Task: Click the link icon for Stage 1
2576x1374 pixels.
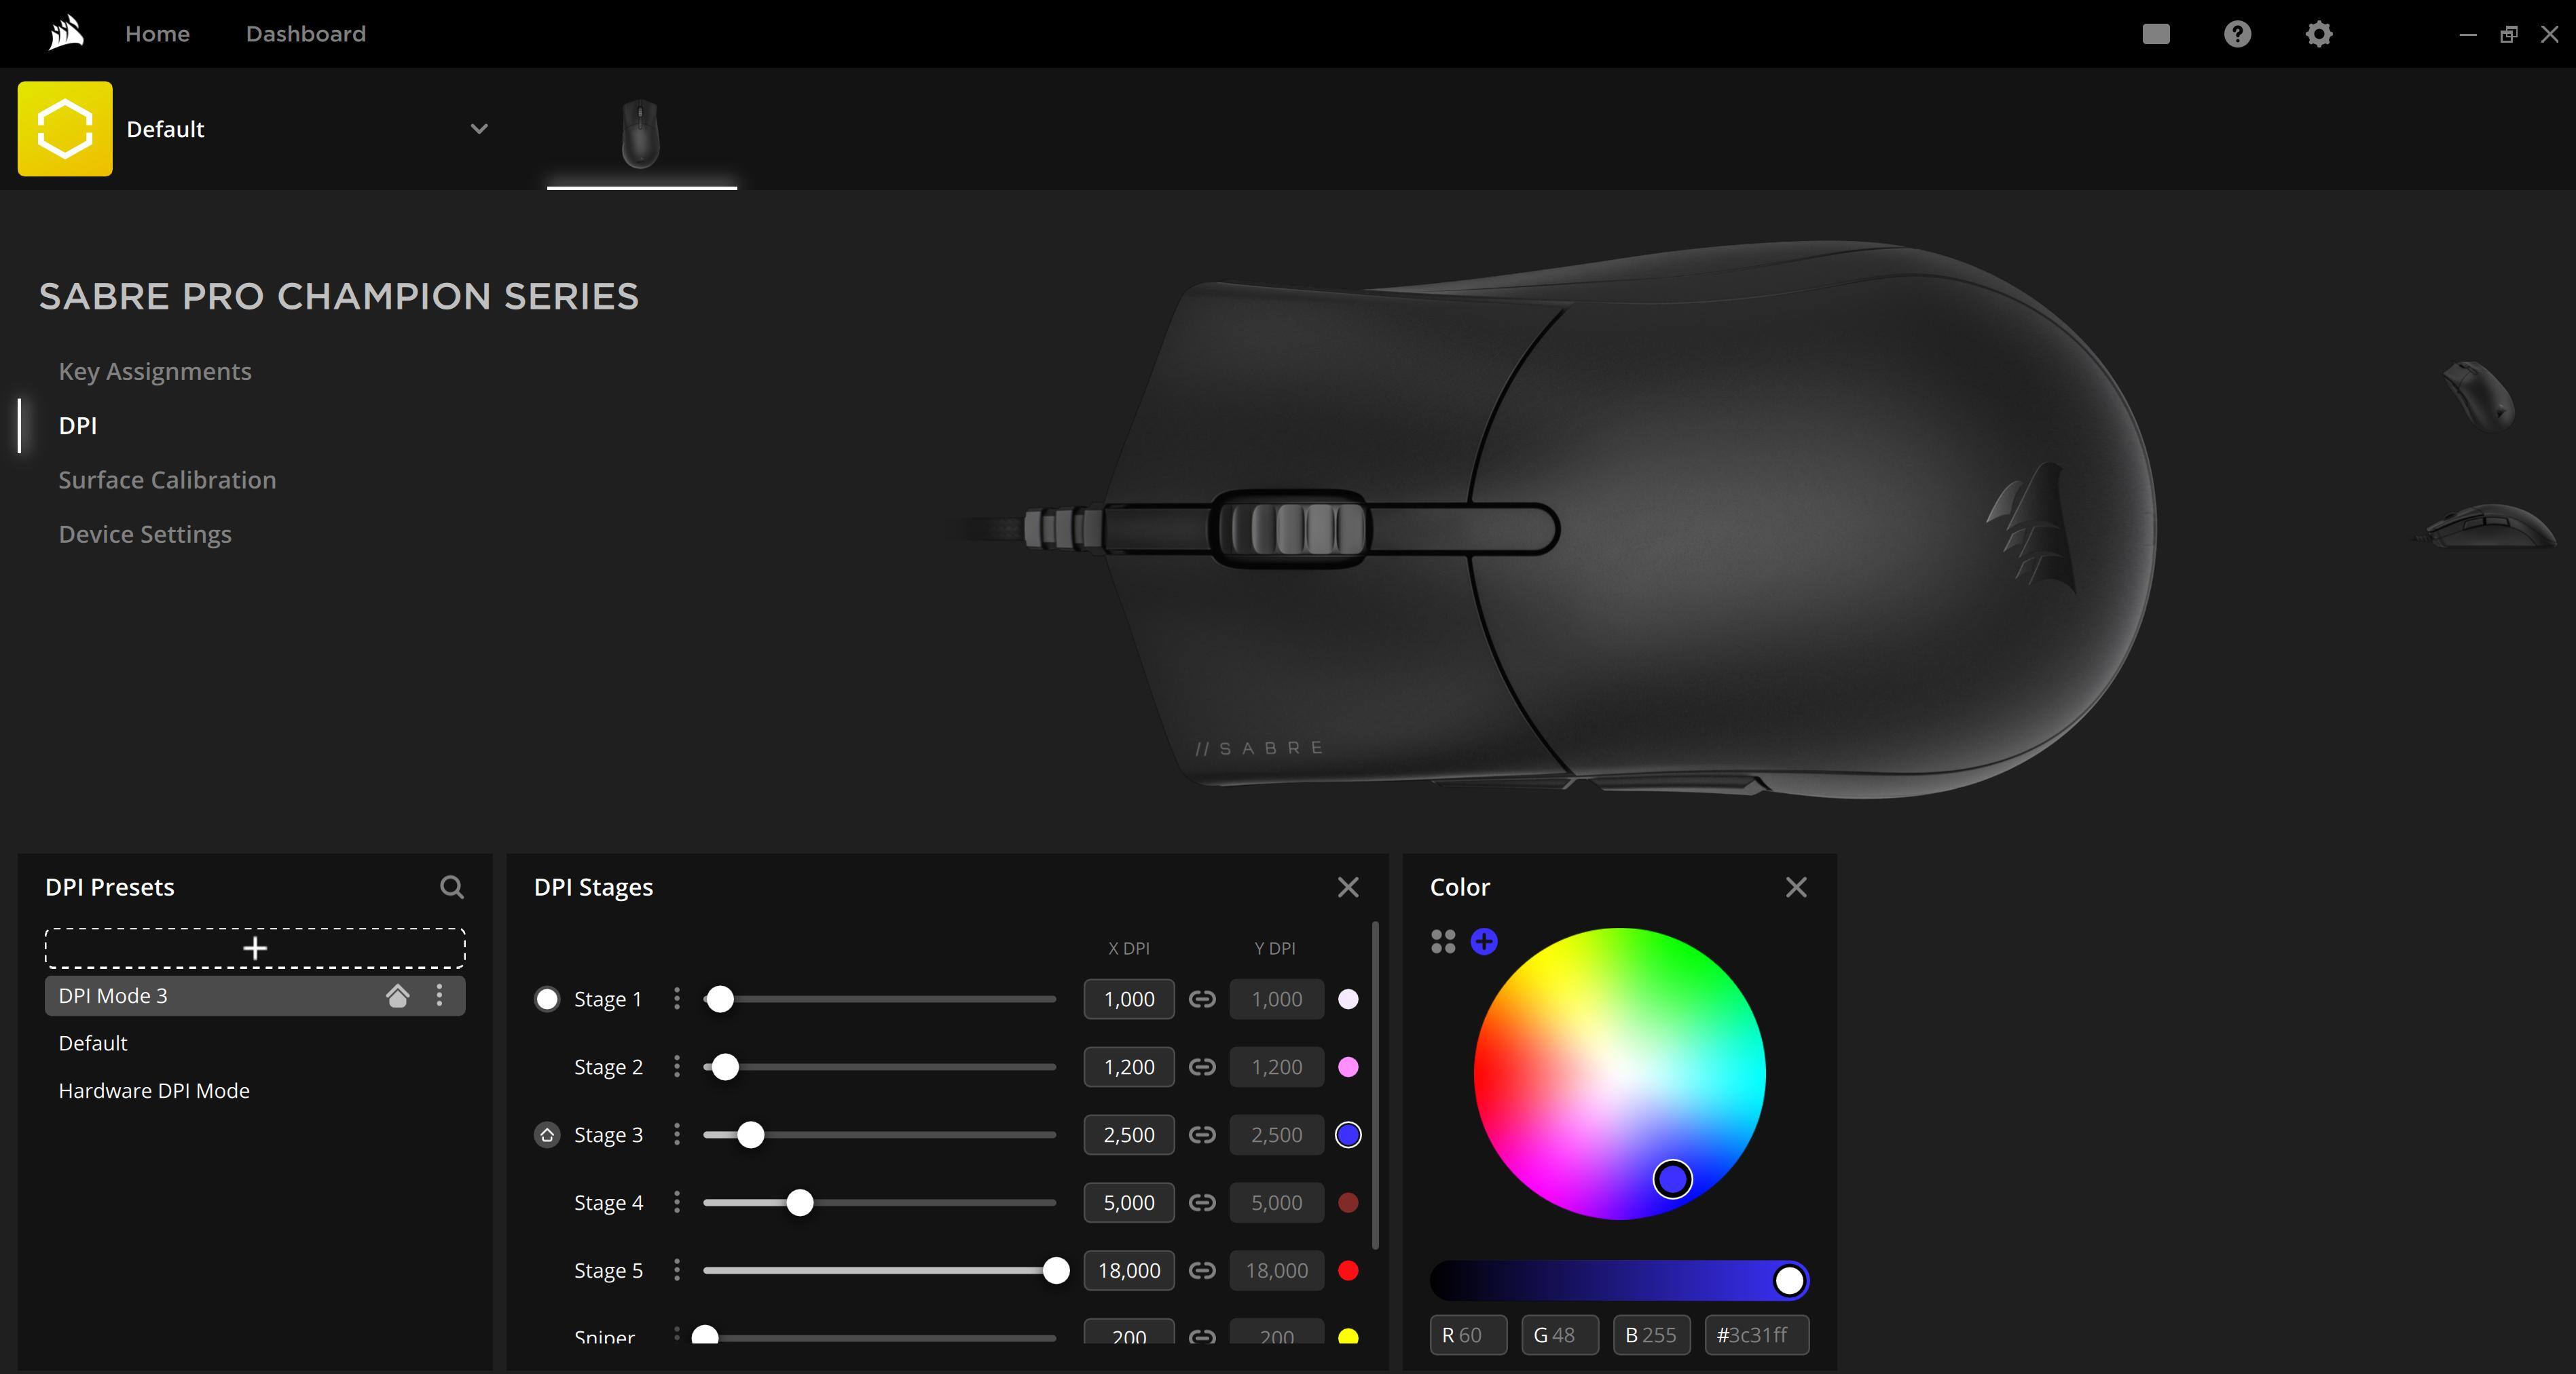Action: 1201,999
